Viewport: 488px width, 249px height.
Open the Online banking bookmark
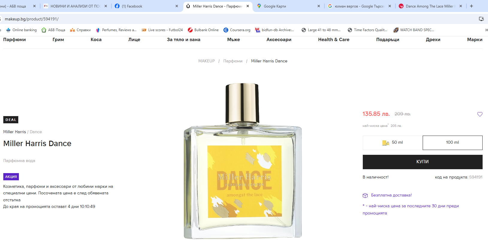pos(21,30)
